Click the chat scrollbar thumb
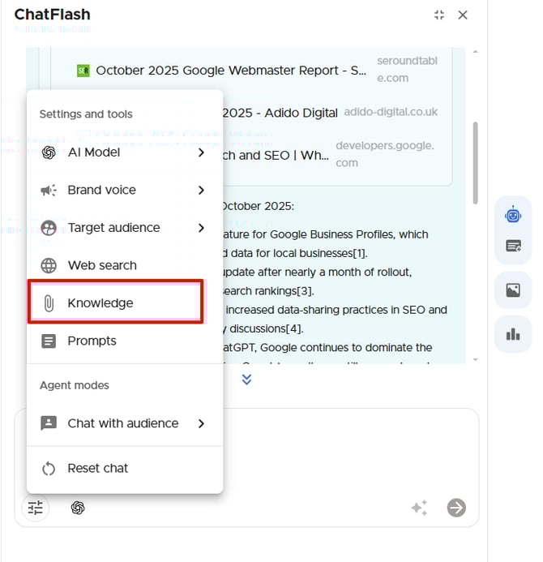 coord(475,162)
